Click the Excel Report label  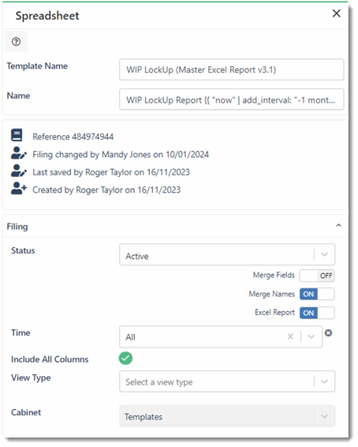pos(274,313)
